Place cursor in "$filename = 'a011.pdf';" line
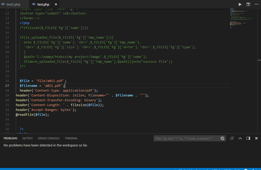Screen dimensions: 261x170 pyautogui.click(x=42, y=86)
